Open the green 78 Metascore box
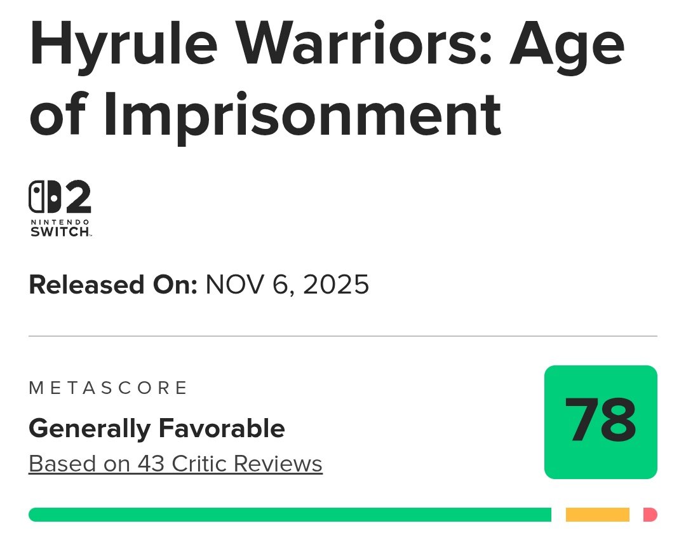 point(600,422)
